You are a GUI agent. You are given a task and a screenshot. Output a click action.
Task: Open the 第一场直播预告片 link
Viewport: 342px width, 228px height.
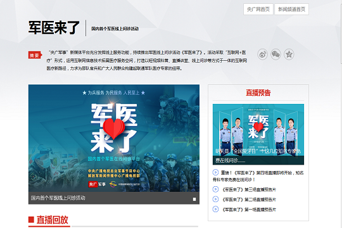click(249, 210)
